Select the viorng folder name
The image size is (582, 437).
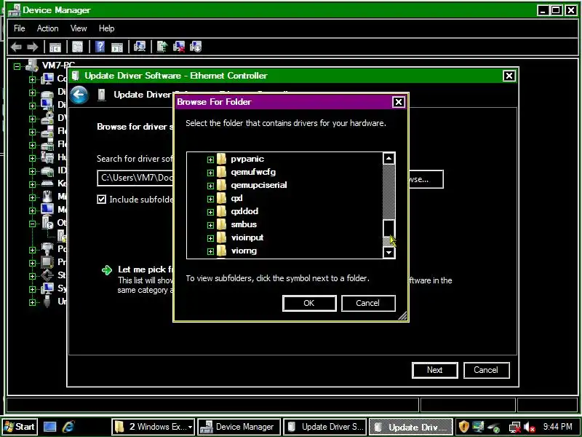pyautogui.click(x=244, y=251)
